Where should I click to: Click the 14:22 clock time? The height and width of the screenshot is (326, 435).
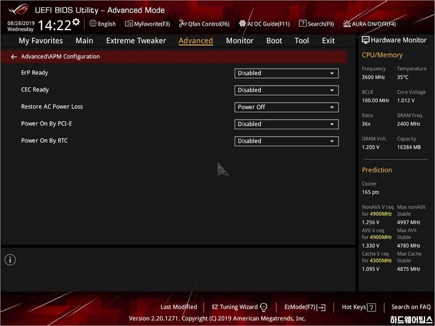click(54, 25)
